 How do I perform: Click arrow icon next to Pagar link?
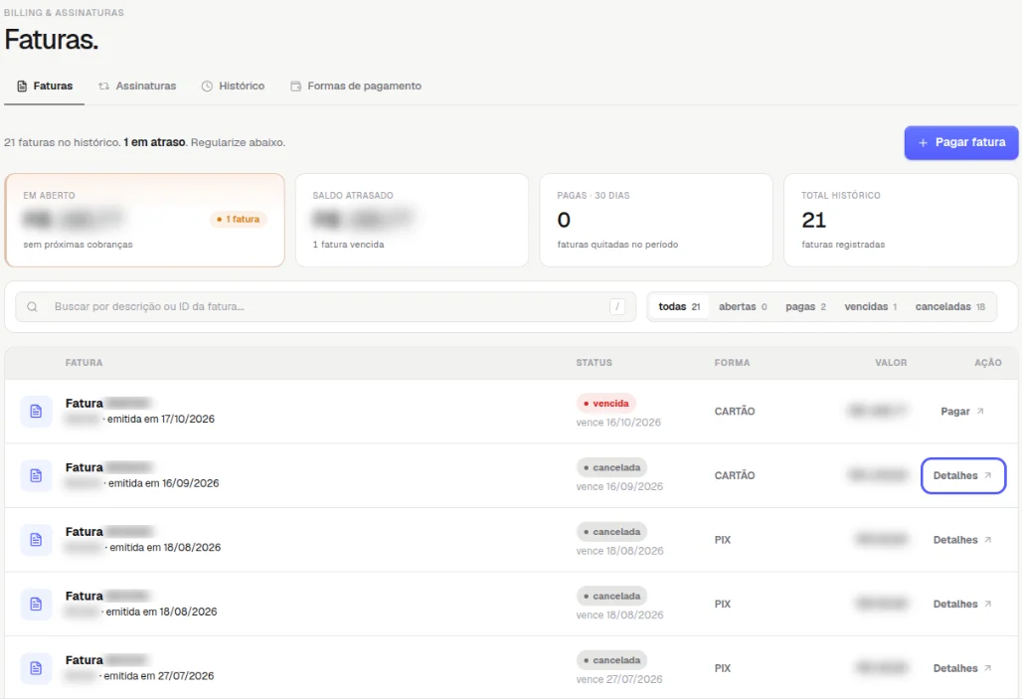980,412
